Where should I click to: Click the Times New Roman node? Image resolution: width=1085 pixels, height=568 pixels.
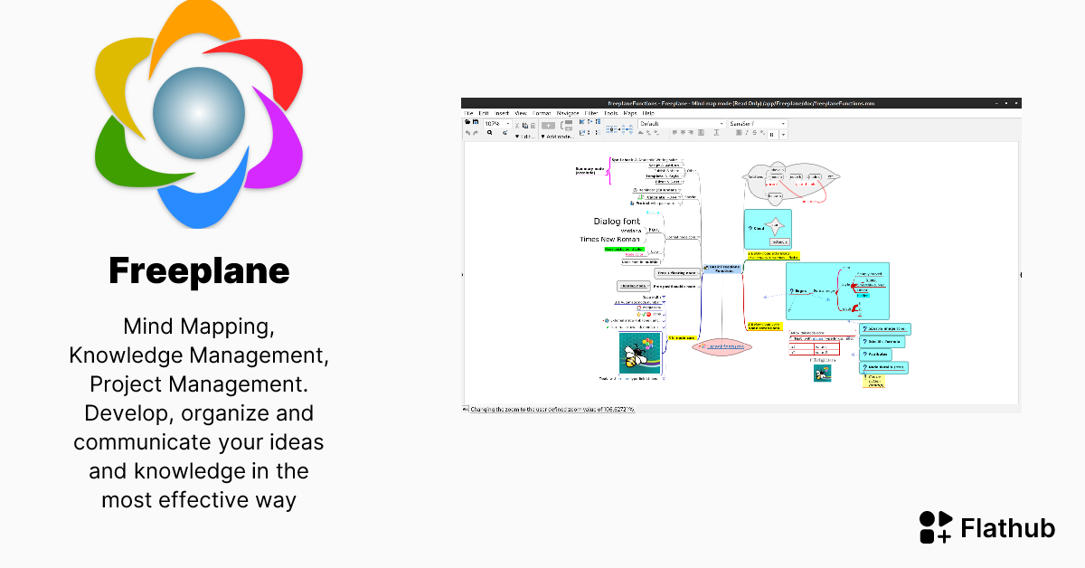609,239
